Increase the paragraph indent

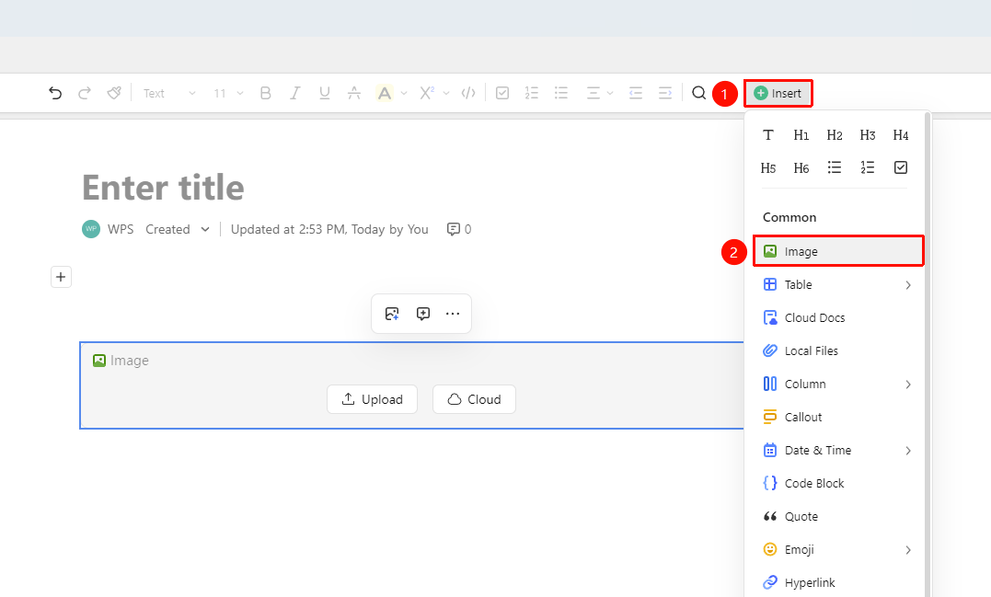[665, 94]
